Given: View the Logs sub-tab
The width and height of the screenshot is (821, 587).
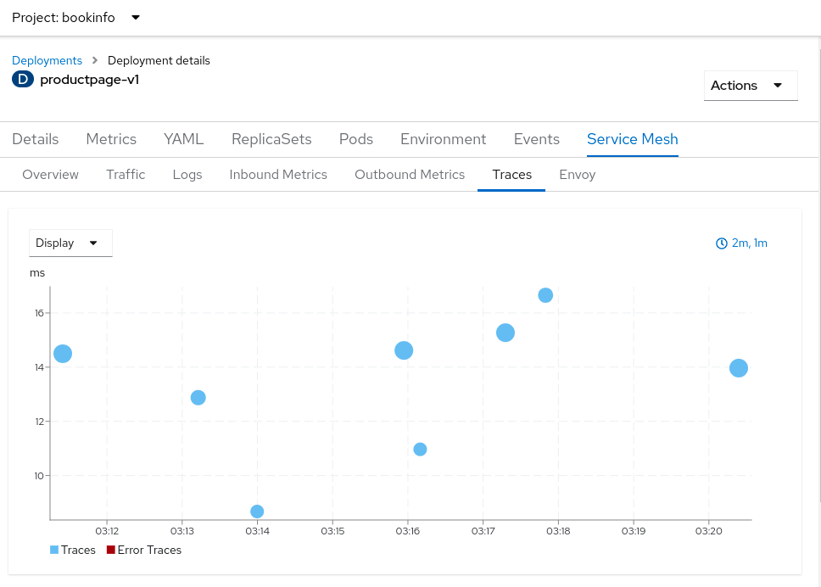Looking at the screenshot, I should (187, 175).
